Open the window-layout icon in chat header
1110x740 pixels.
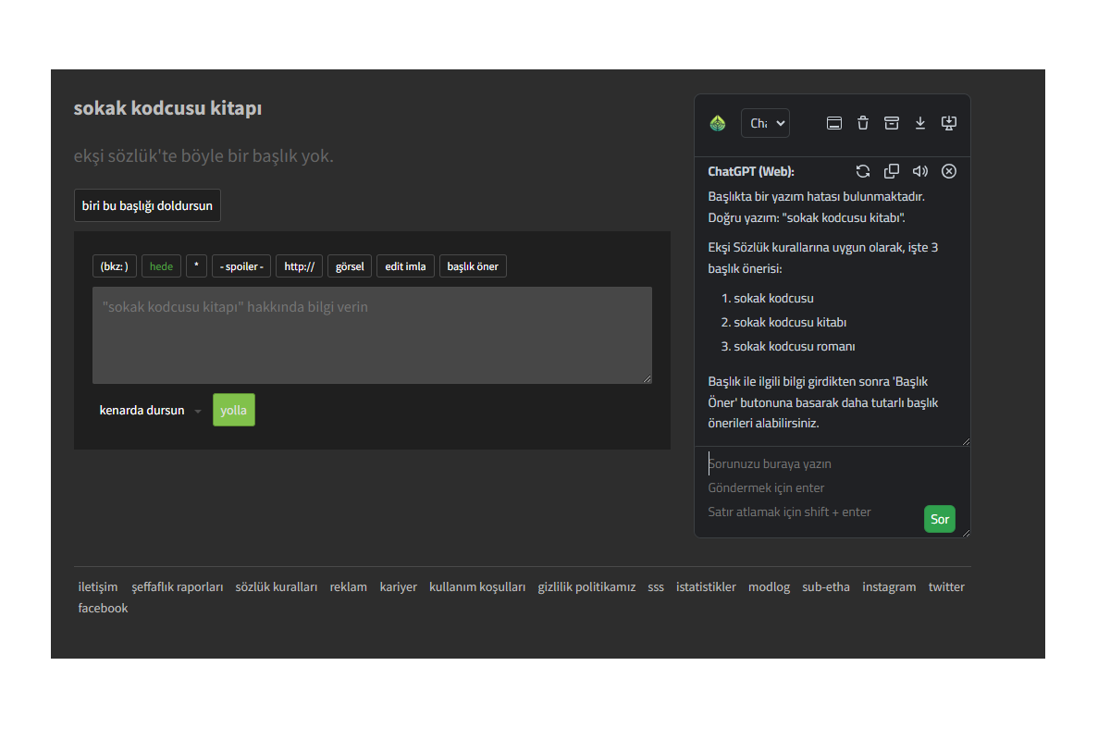[833, 123]
